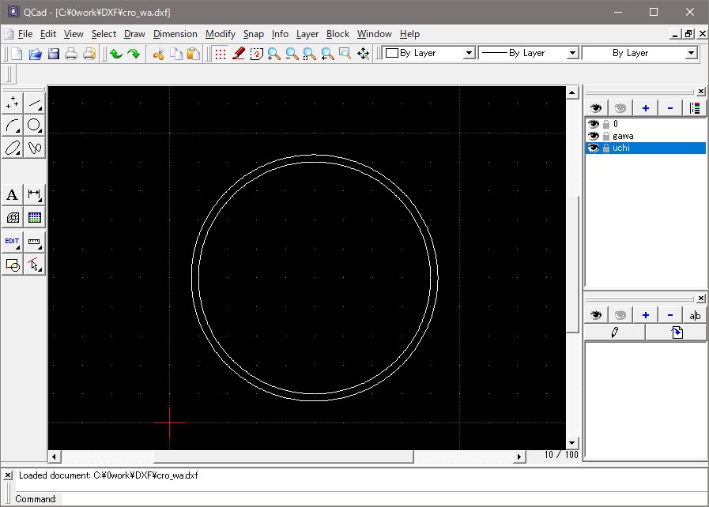The height and width of the screenshot is (507, 709).
Task: Click the Zoom pan icon
Action: 364,54
